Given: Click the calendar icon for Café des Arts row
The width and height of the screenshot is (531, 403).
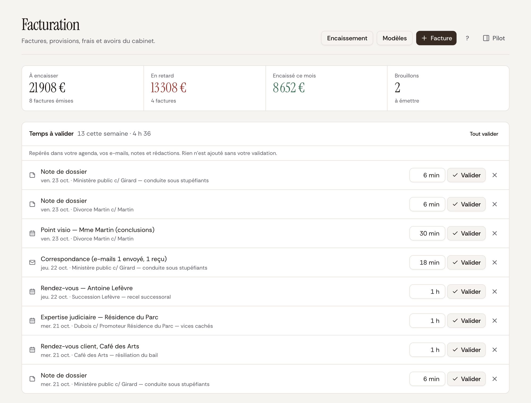Looking at the screenshot, I should (32, 350).
